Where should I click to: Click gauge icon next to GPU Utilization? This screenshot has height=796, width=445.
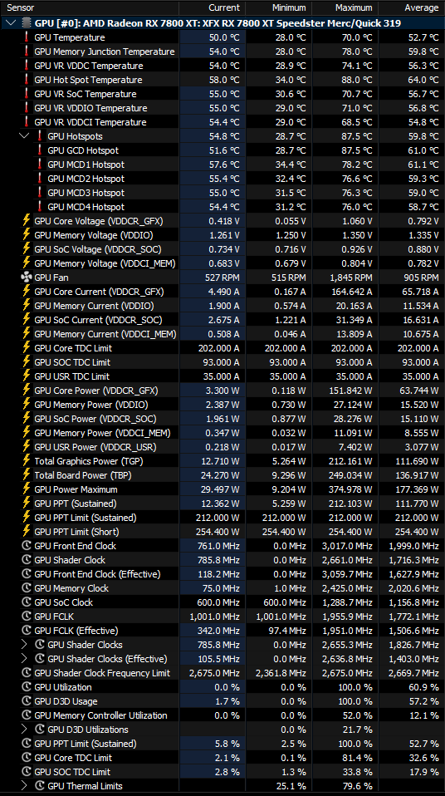(27, 687)
